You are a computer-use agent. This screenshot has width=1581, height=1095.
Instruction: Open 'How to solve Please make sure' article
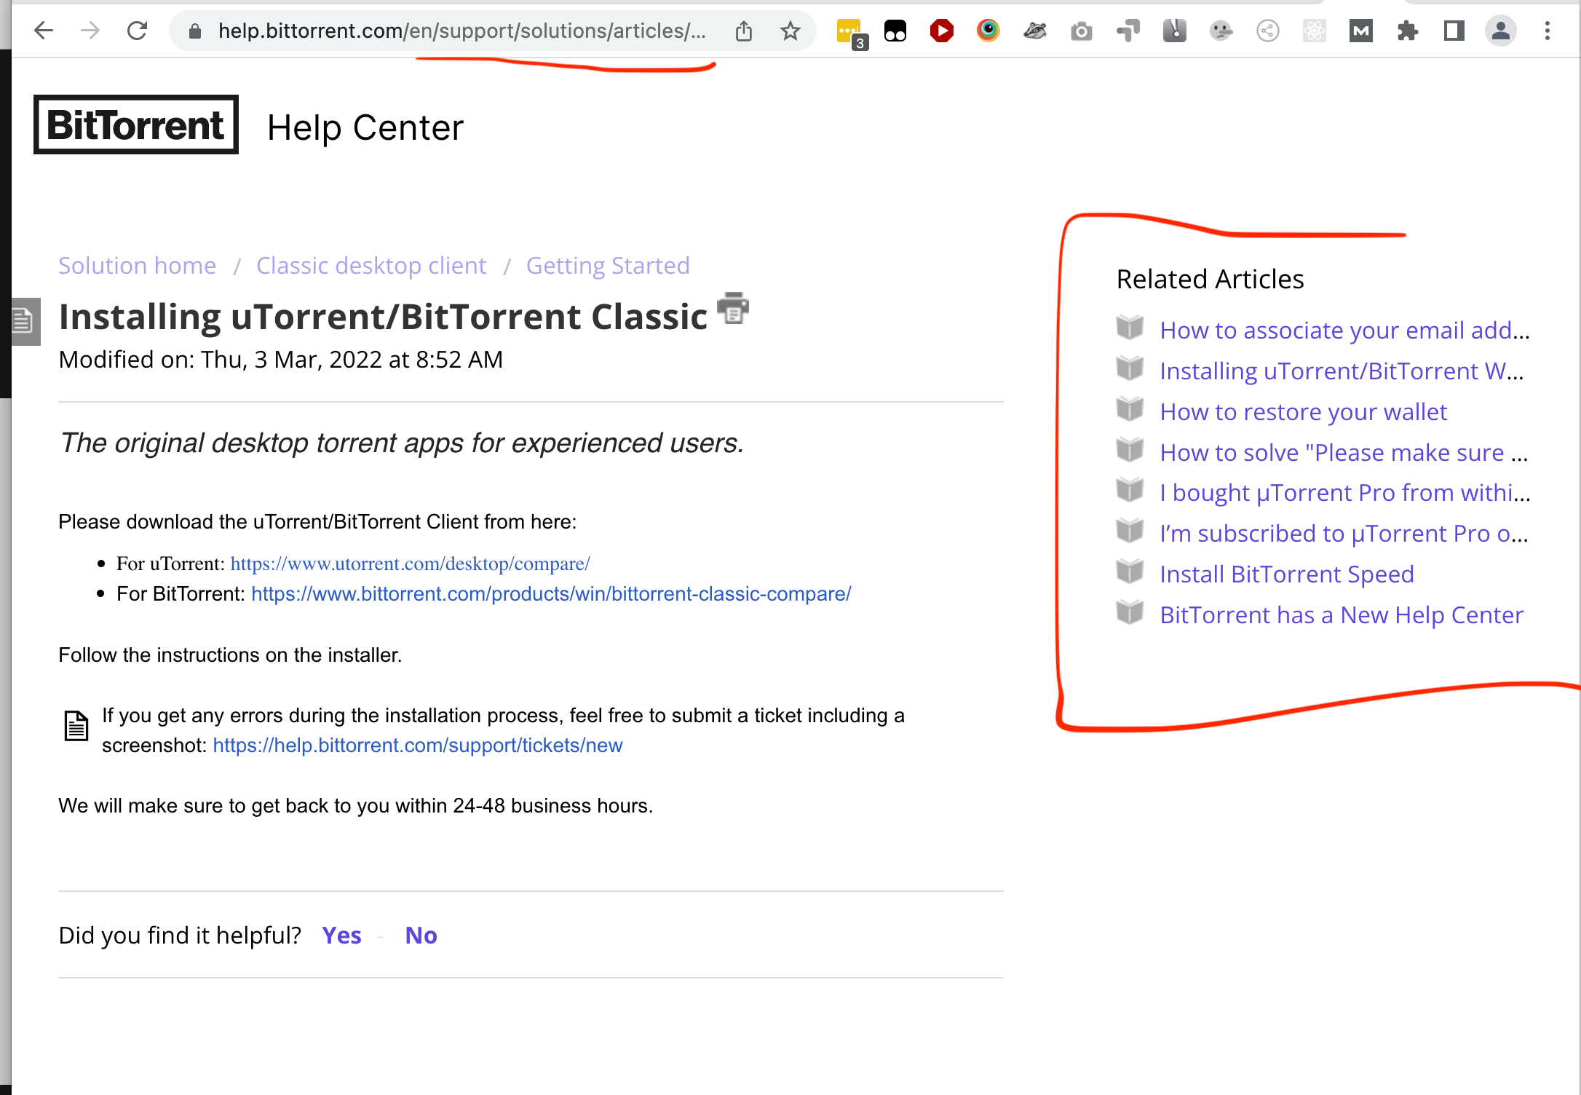coord(1344,453)
